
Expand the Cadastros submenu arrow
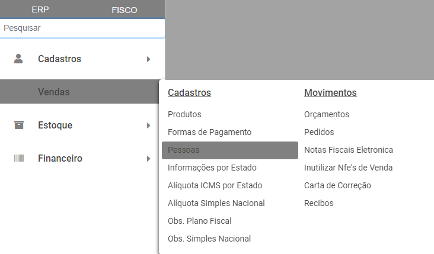pyautogui.click(x=148, y=59)
